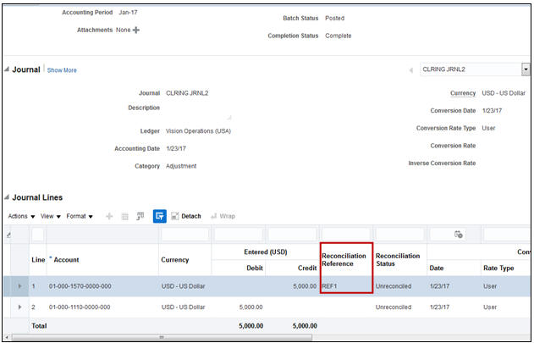Open the View menu
The height and width of the screenshot is (343, 534).
[x=50, y=216]
